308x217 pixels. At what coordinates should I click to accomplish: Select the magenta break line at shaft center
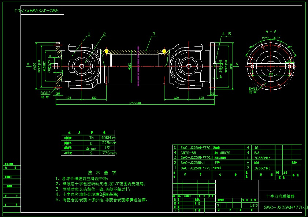click(x=138, y=66)
